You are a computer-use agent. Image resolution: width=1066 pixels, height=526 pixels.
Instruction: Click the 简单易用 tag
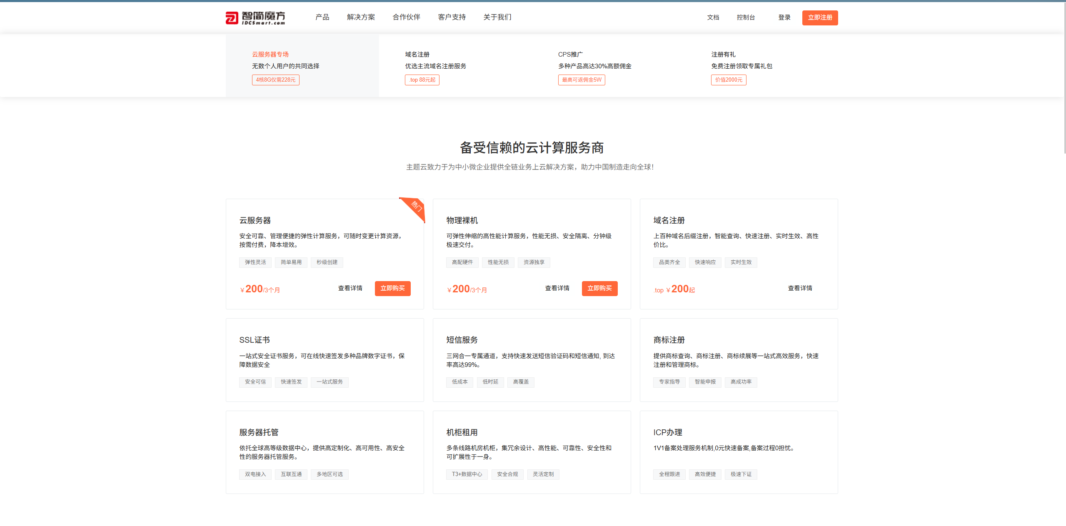click(x=291, y=262)
